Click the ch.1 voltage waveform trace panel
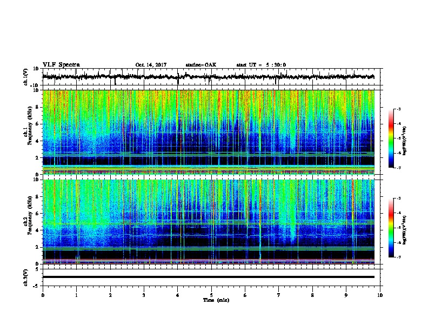This screenshot has width=428, height=331. tap(211, 77)
